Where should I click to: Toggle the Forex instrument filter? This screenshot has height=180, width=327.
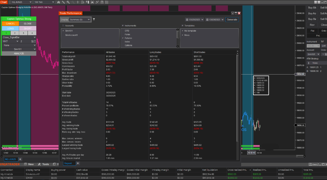click(x=123, y=34)
